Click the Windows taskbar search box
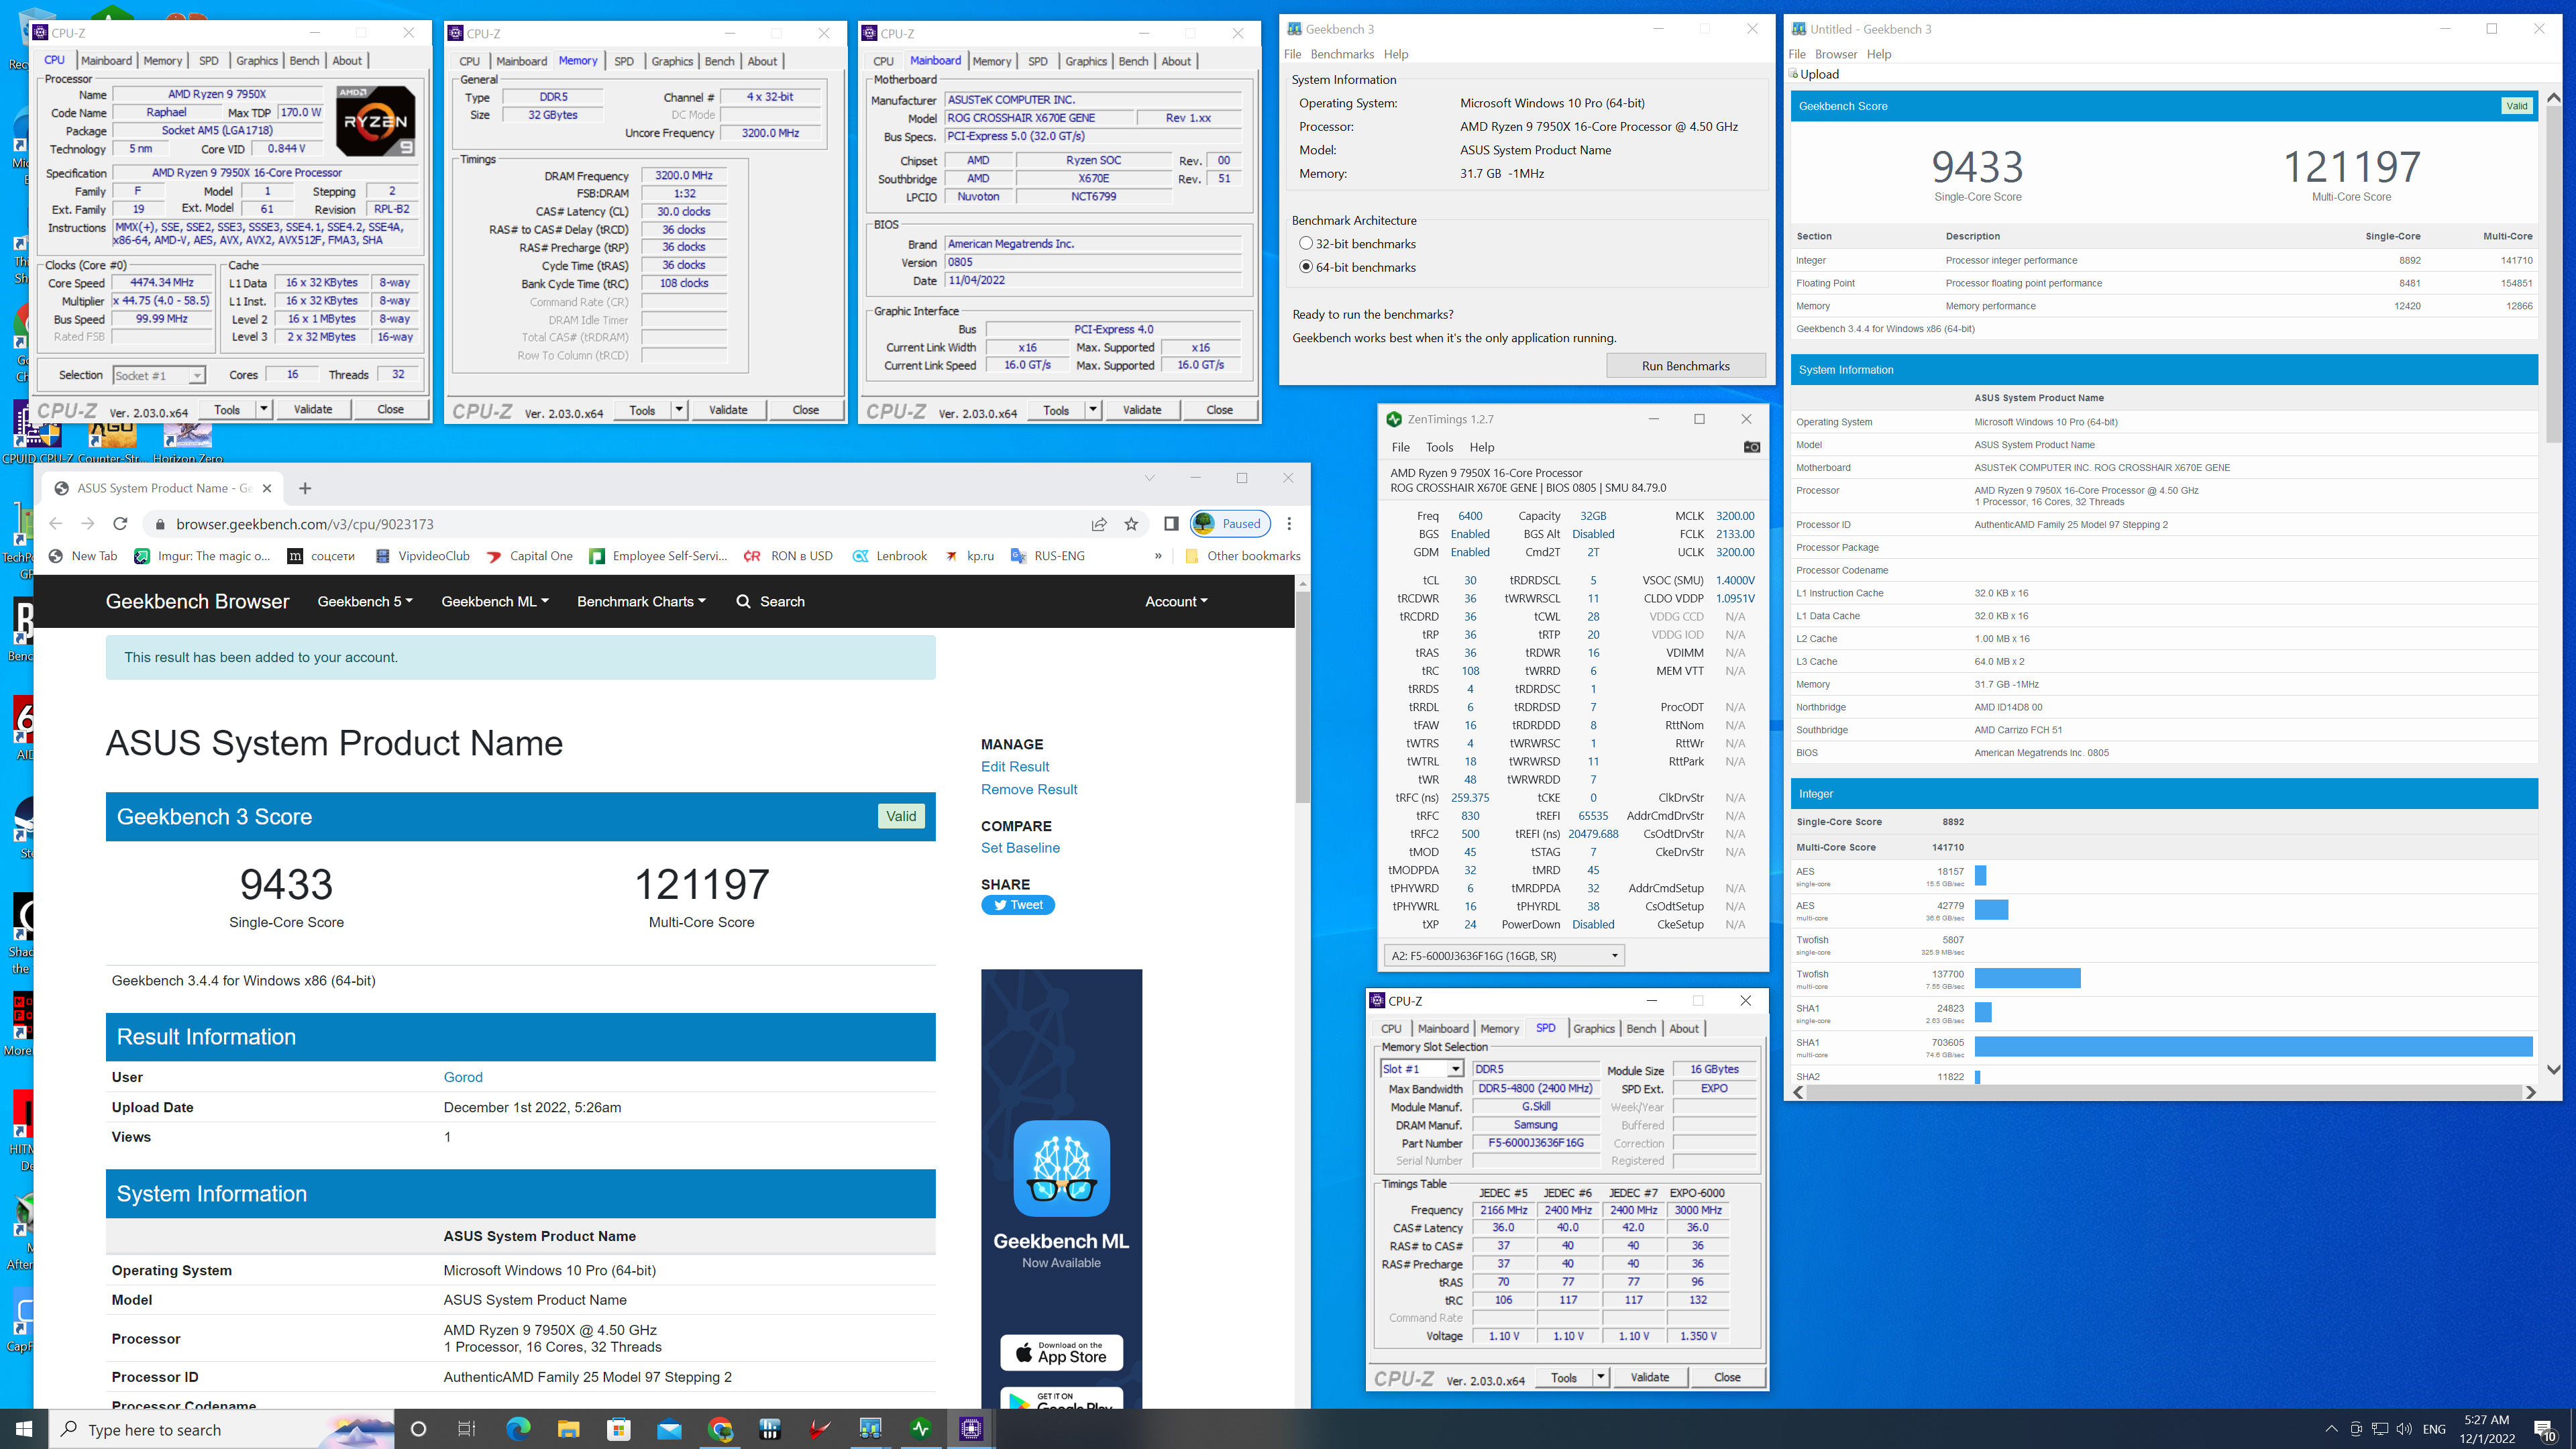Screen dimensions: 2576x1449 click(222, 1429)
